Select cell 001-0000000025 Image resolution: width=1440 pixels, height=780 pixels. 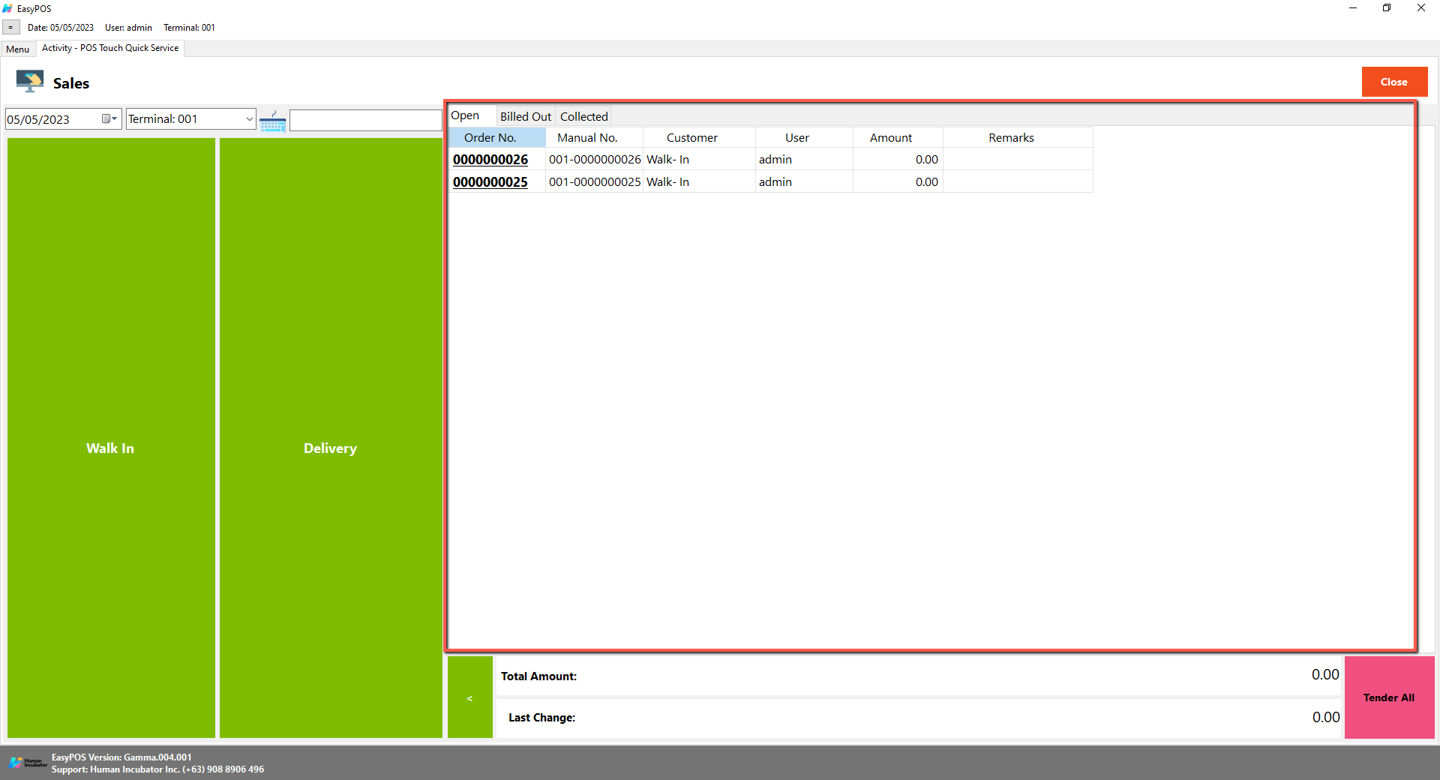coord(594,181)
